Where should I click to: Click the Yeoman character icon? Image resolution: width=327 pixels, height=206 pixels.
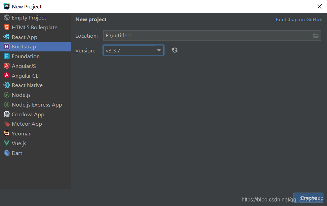(x=7, y=133)
